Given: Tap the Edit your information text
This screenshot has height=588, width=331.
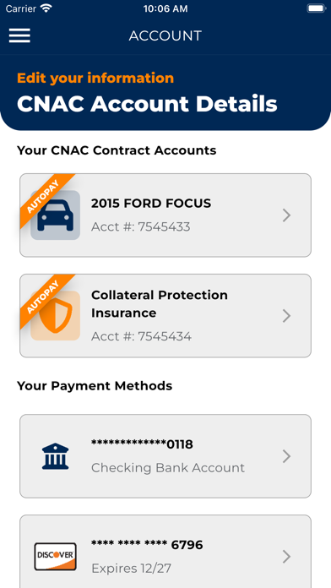Looking at the screenshot, I should (95, 78).
